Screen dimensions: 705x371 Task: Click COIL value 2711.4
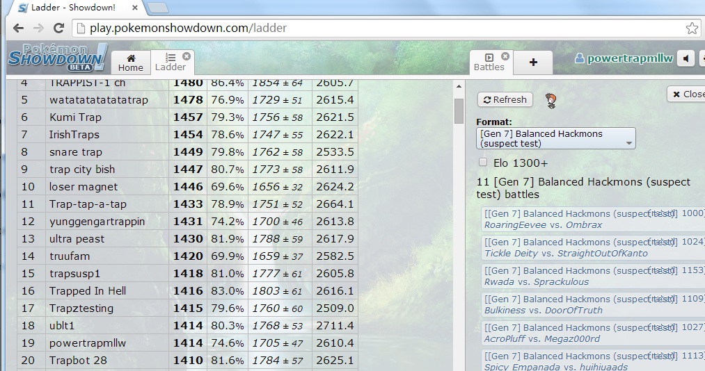[x=335, y=326]
